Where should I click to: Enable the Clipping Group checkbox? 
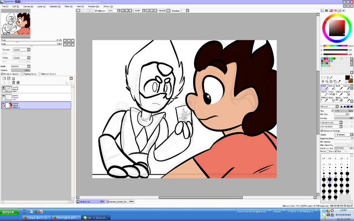[x=22, y=74]
